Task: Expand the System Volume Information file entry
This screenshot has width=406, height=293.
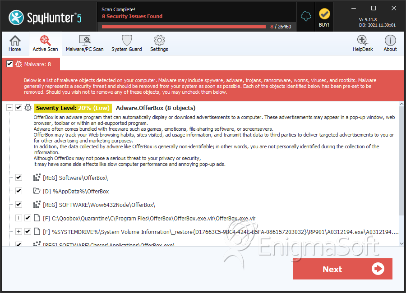Action: click(18, 231)
